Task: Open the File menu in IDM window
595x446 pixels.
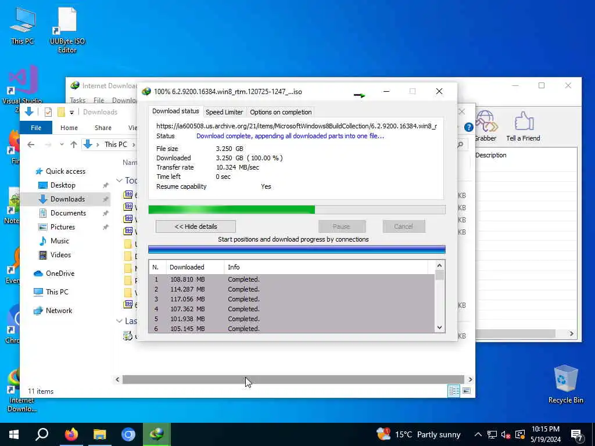Action: [x=99, y=100]
